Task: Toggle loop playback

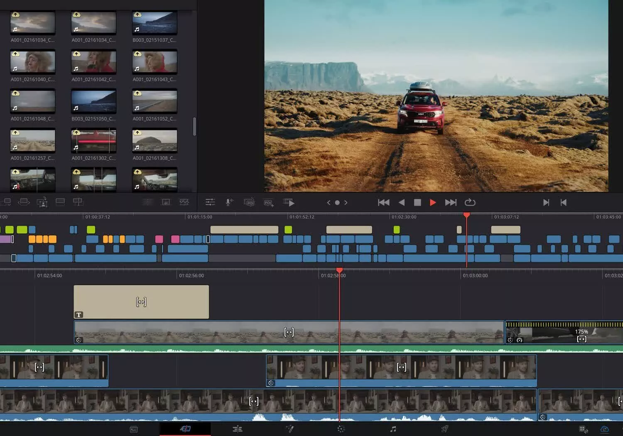Action: (470, 202)
